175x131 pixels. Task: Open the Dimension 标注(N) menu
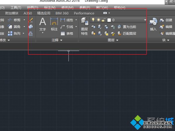[50, 8]
